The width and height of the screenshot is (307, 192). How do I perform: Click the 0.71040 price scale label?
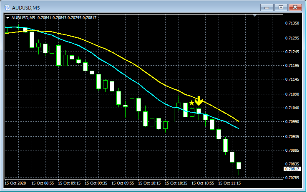pyautogui.click(x=292, y=108)
